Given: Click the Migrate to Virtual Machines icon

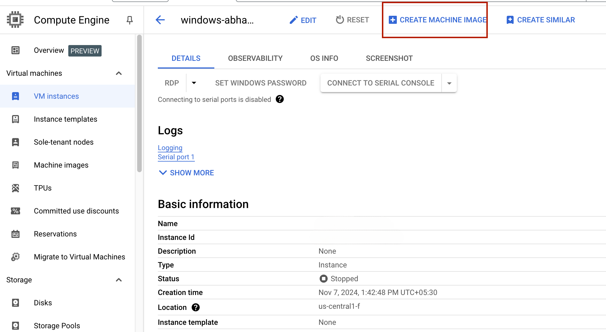Looking at the screenshot, I should pos(15,257).
